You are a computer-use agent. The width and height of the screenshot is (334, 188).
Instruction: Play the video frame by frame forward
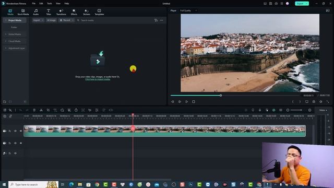coord(180,102)
